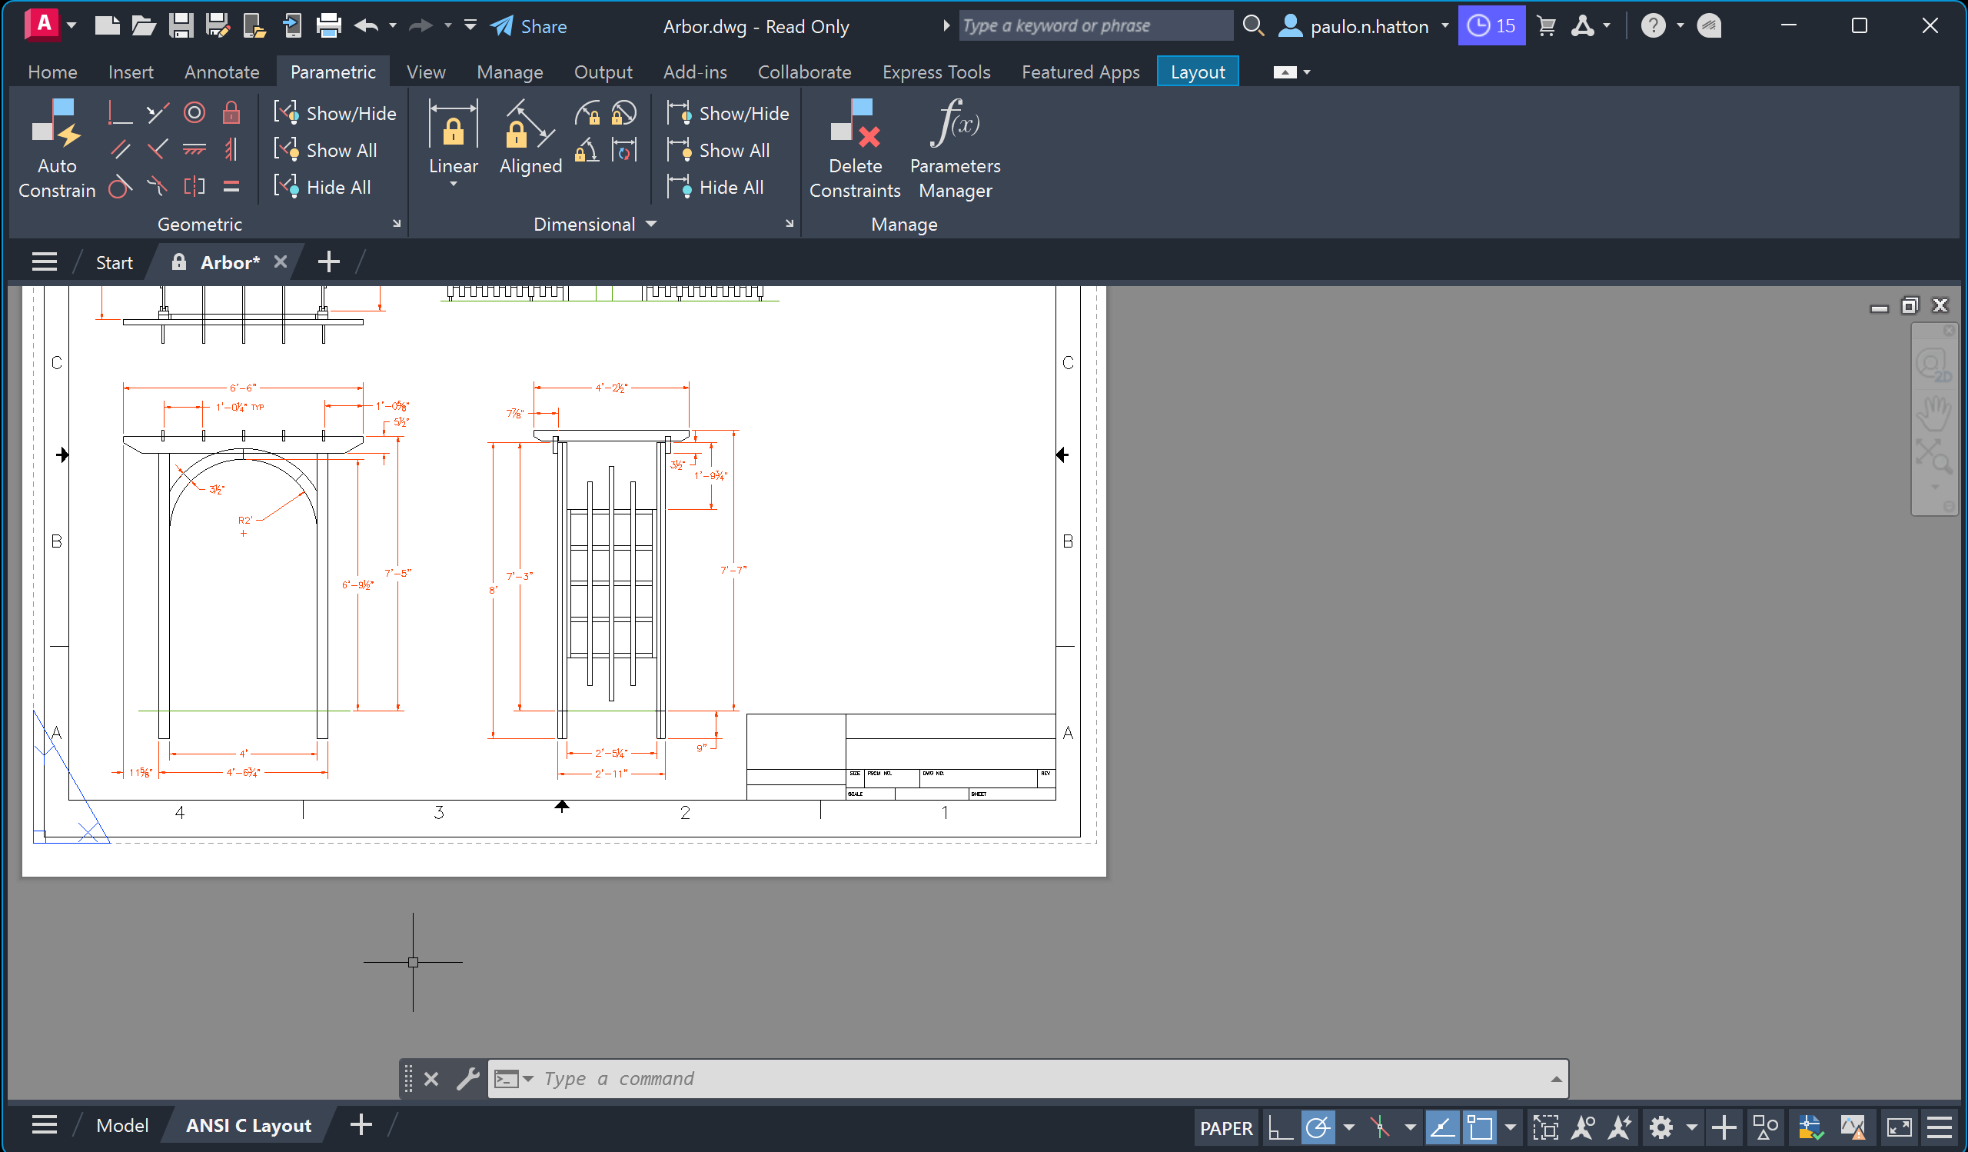Click the Undo arrow icon

point(366,26)
